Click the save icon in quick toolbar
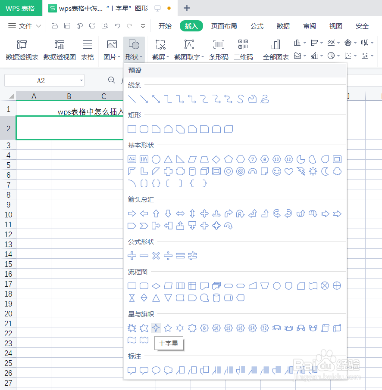Viewport: 382px width, 390px height. [67, 26]
